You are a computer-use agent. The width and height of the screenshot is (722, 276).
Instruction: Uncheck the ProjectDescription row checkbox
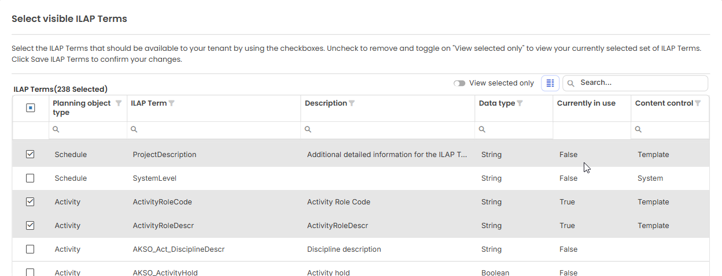pos(30,155)
